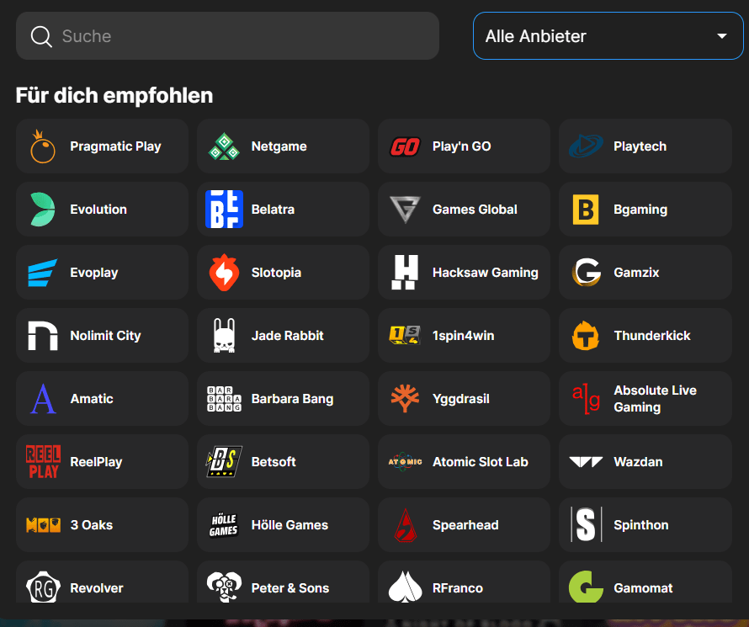
Task: Select Hölle Games provider
Action: 283,524
